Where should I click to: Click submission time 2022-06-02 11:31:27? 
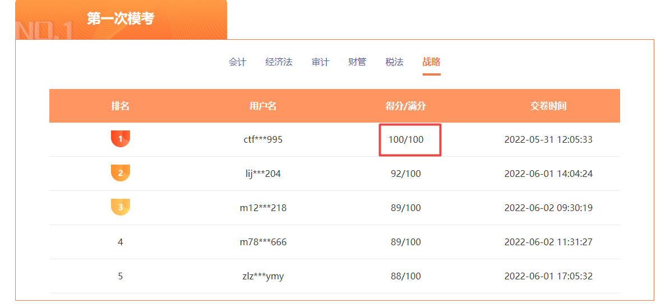pyautogui.click(x=548, y=242)
